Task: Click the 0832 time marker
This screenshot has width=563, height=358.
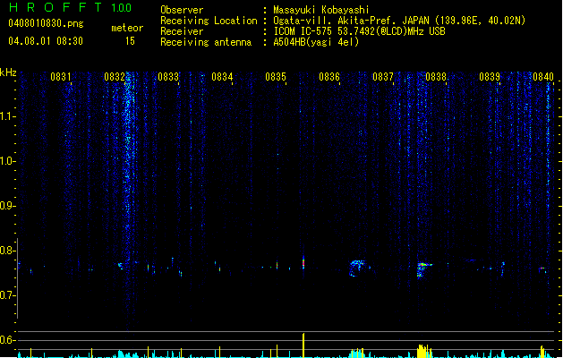Action: point(115,76)
